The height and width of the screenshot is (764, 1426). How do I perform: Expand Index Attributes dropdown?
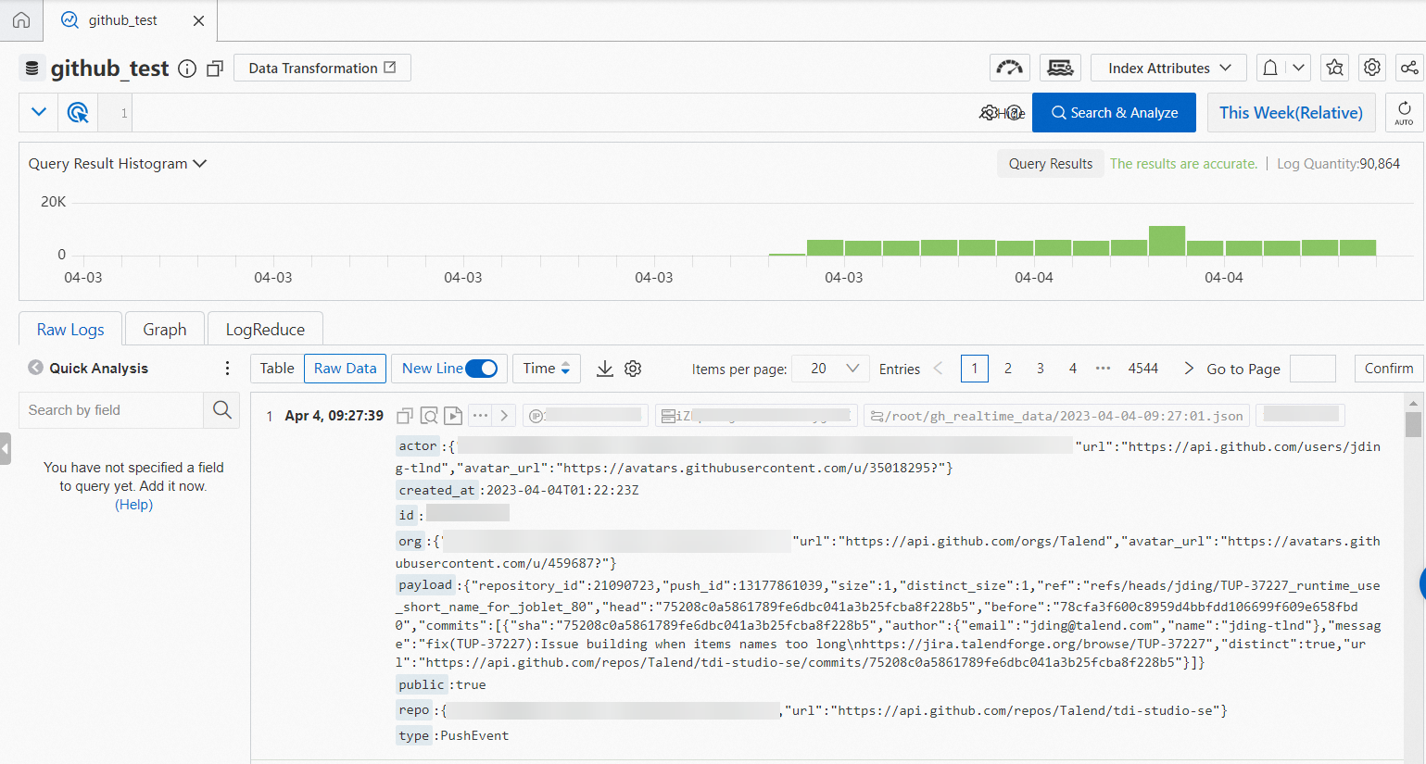(1169, 68)
